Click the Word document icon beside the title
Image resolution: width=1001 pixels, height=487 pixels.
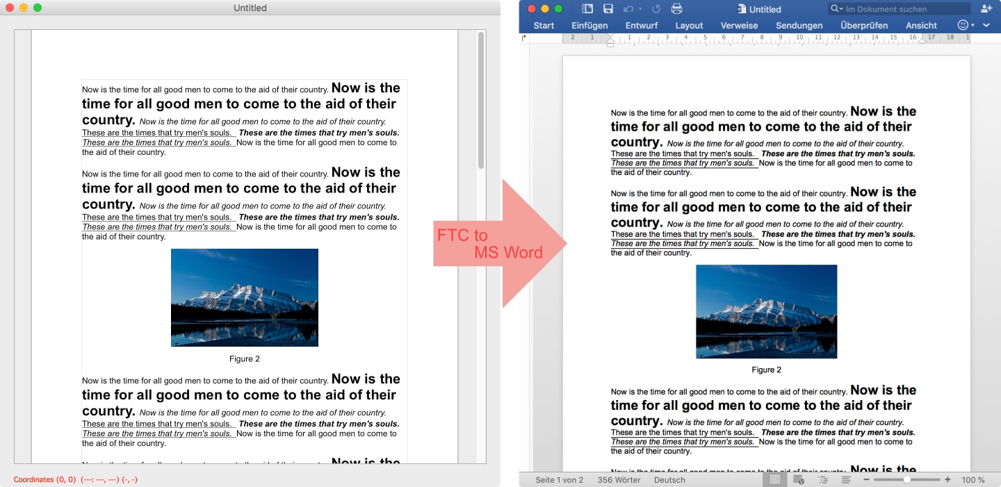pyautogui.click(x=742, y=9)
